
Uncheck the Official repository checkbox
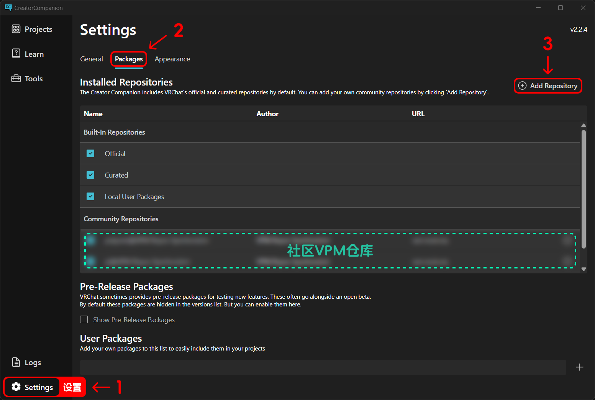(x=90, y=153)
